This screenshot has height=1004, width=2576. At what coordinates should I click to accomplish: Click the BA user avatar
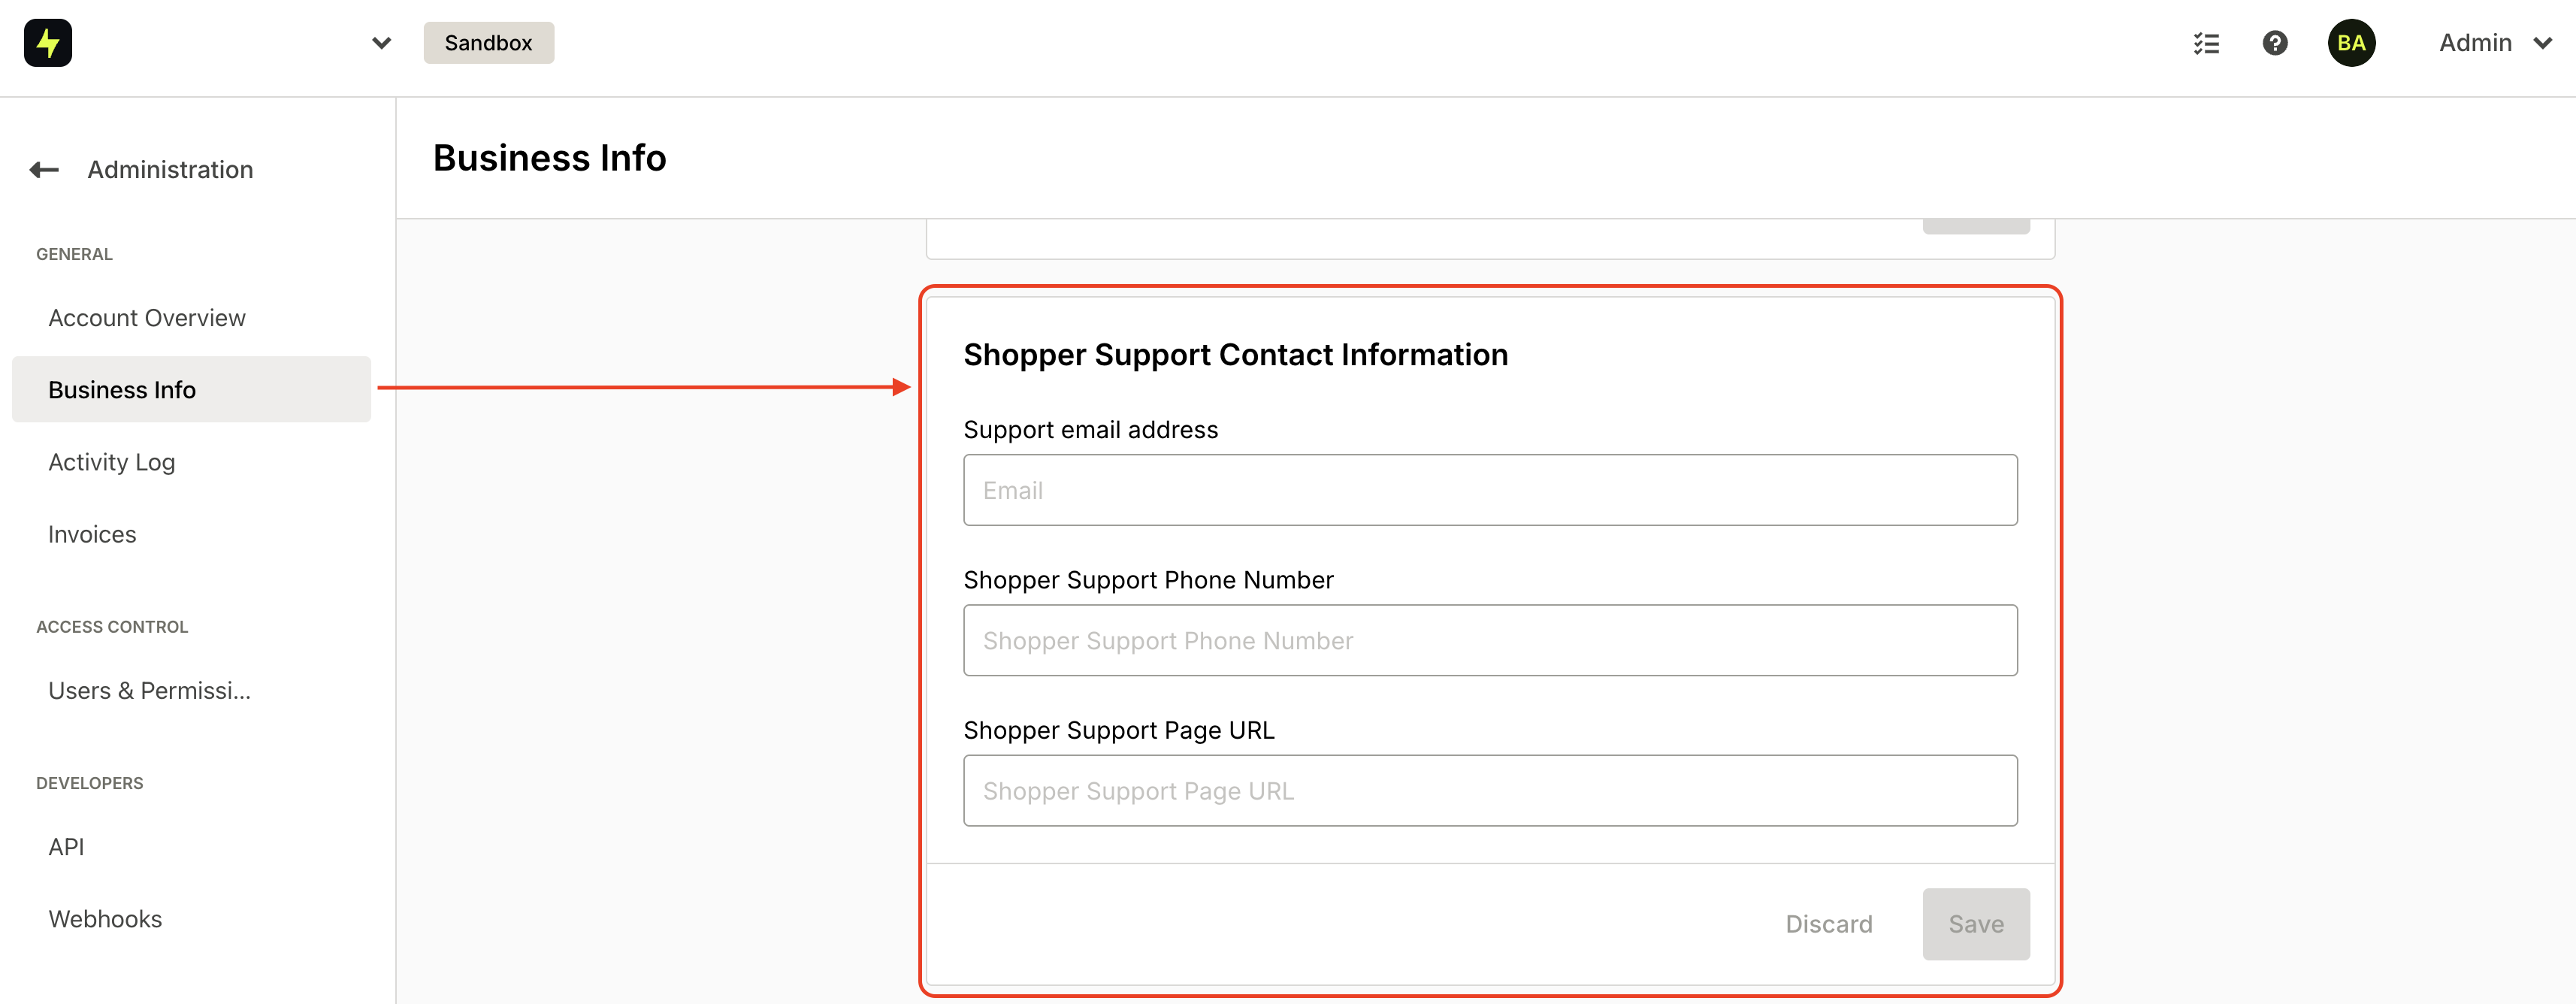[2351, 43]
